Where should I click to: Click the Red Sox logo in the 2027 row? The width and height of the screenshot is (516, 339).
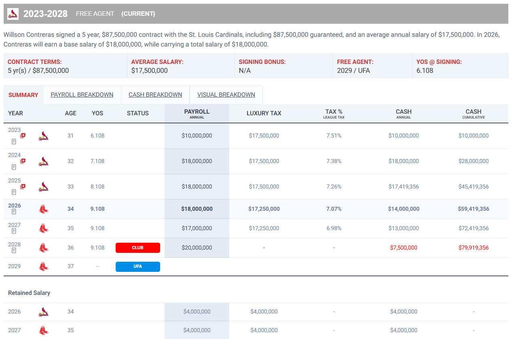43,228
